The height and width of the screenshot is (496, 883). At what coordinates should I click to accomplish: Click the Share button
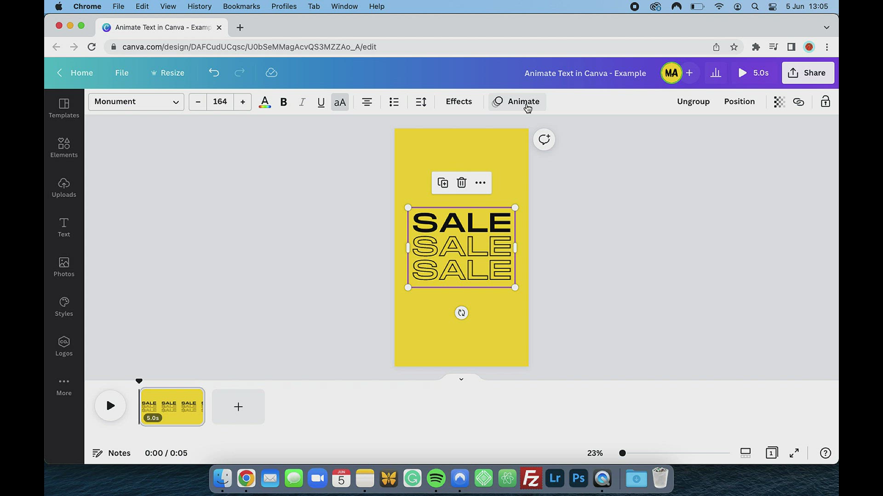click(x=808, y=73)
